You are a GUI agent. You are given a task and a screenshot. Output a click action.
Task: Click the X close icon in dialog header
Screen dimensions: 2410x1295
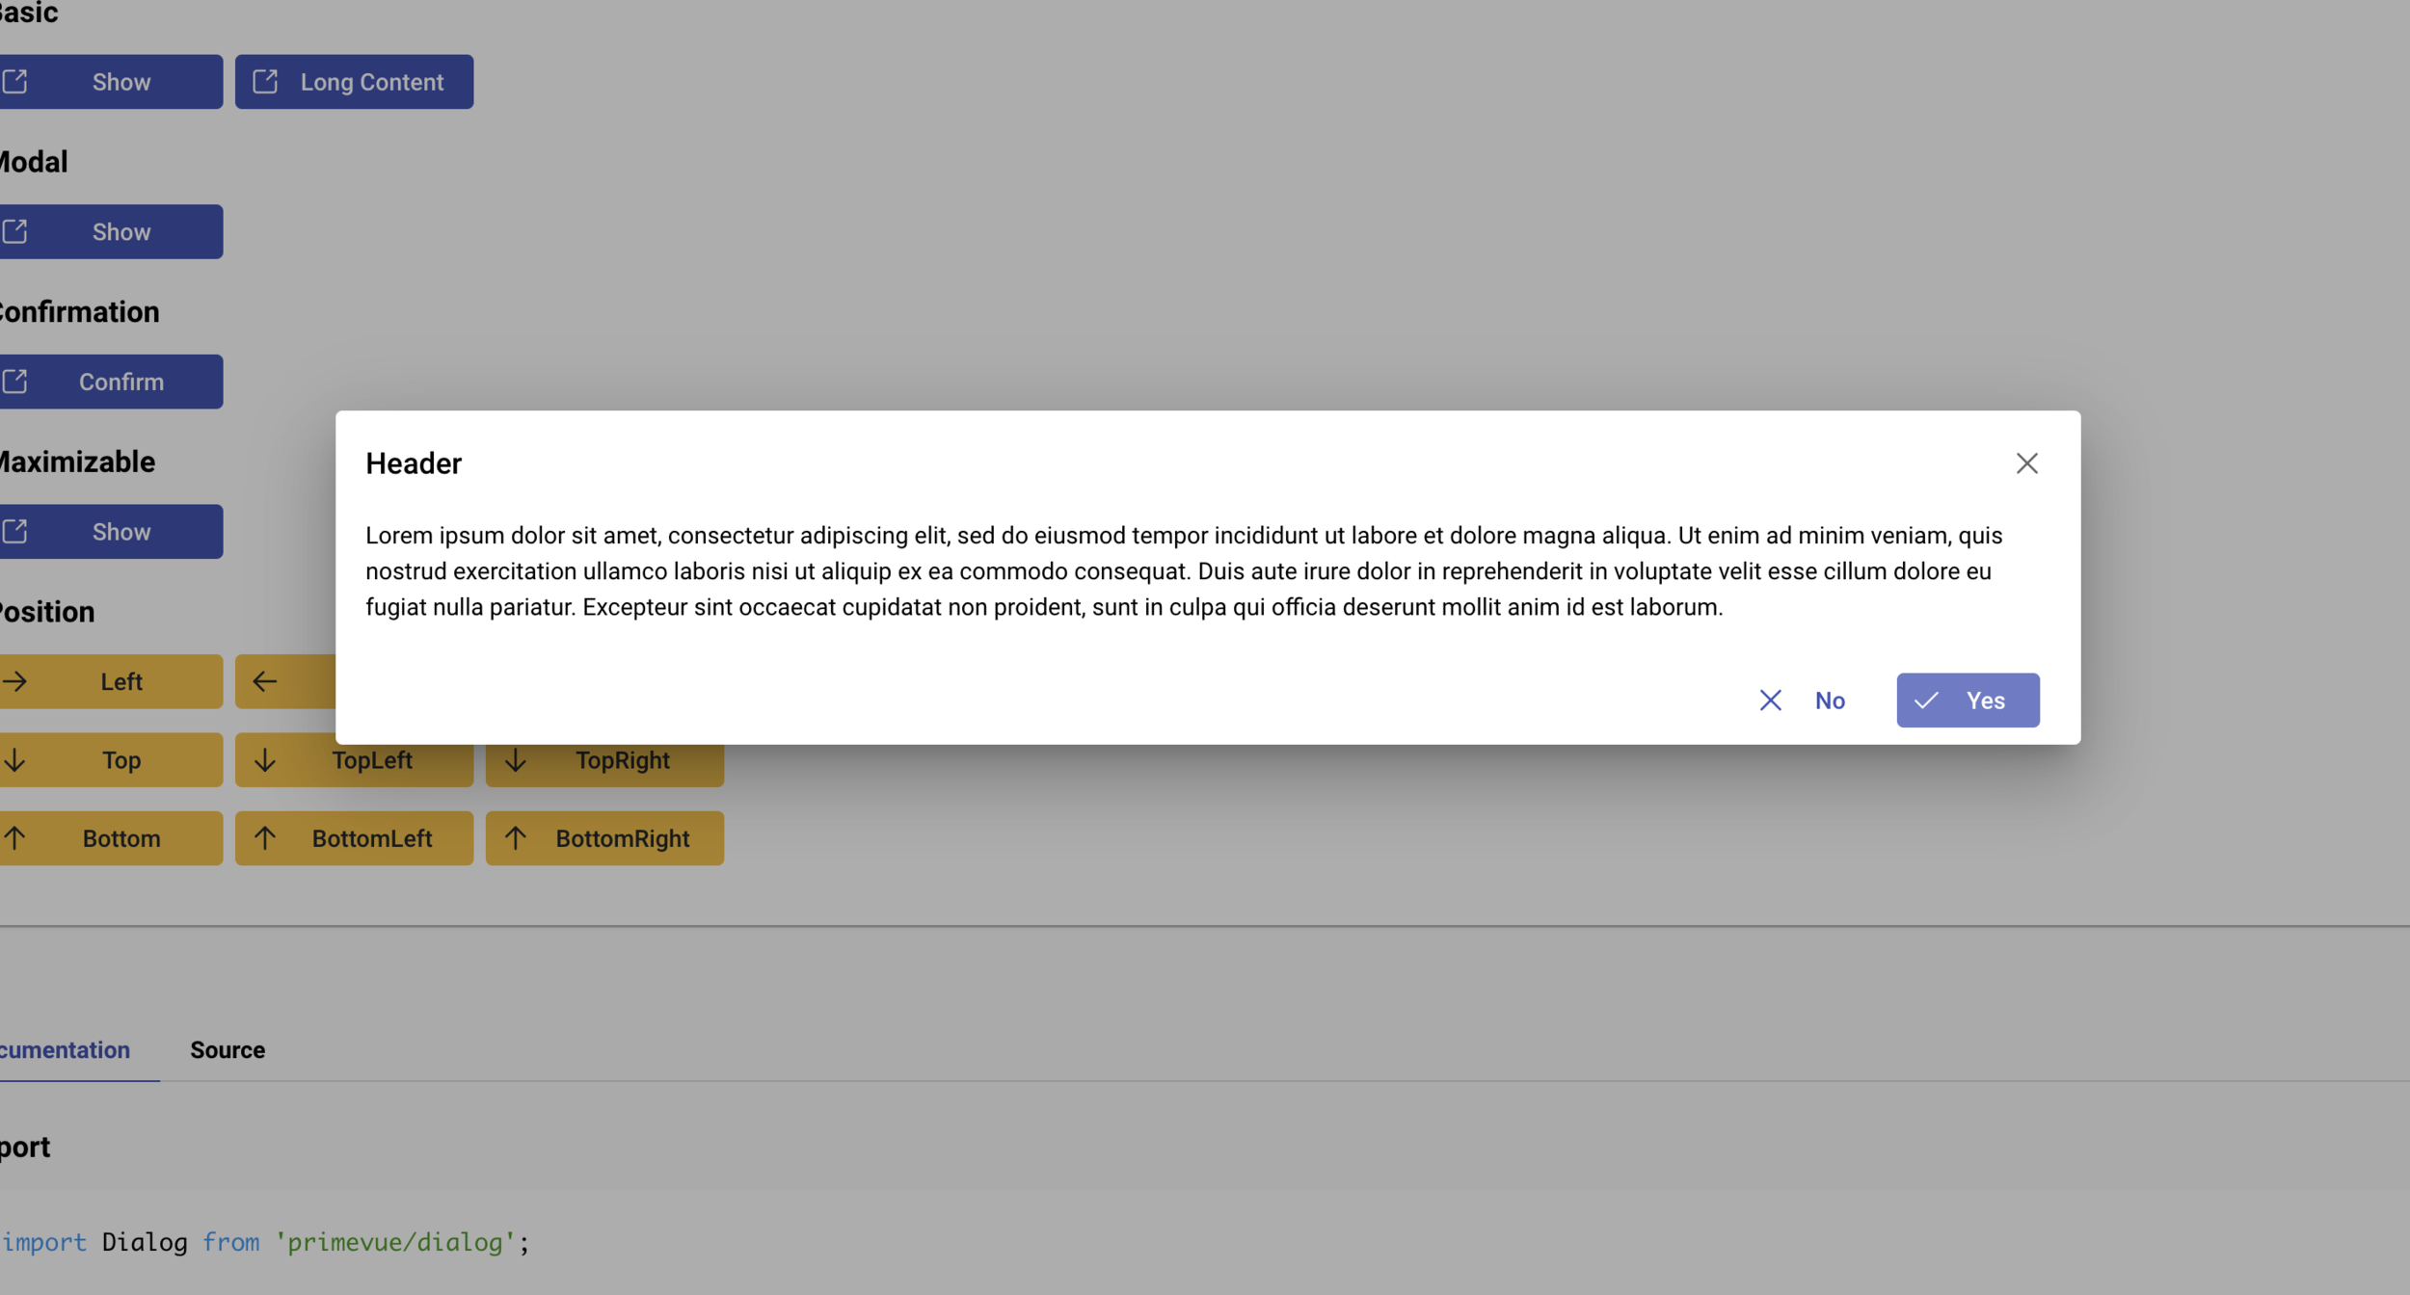2026,463
